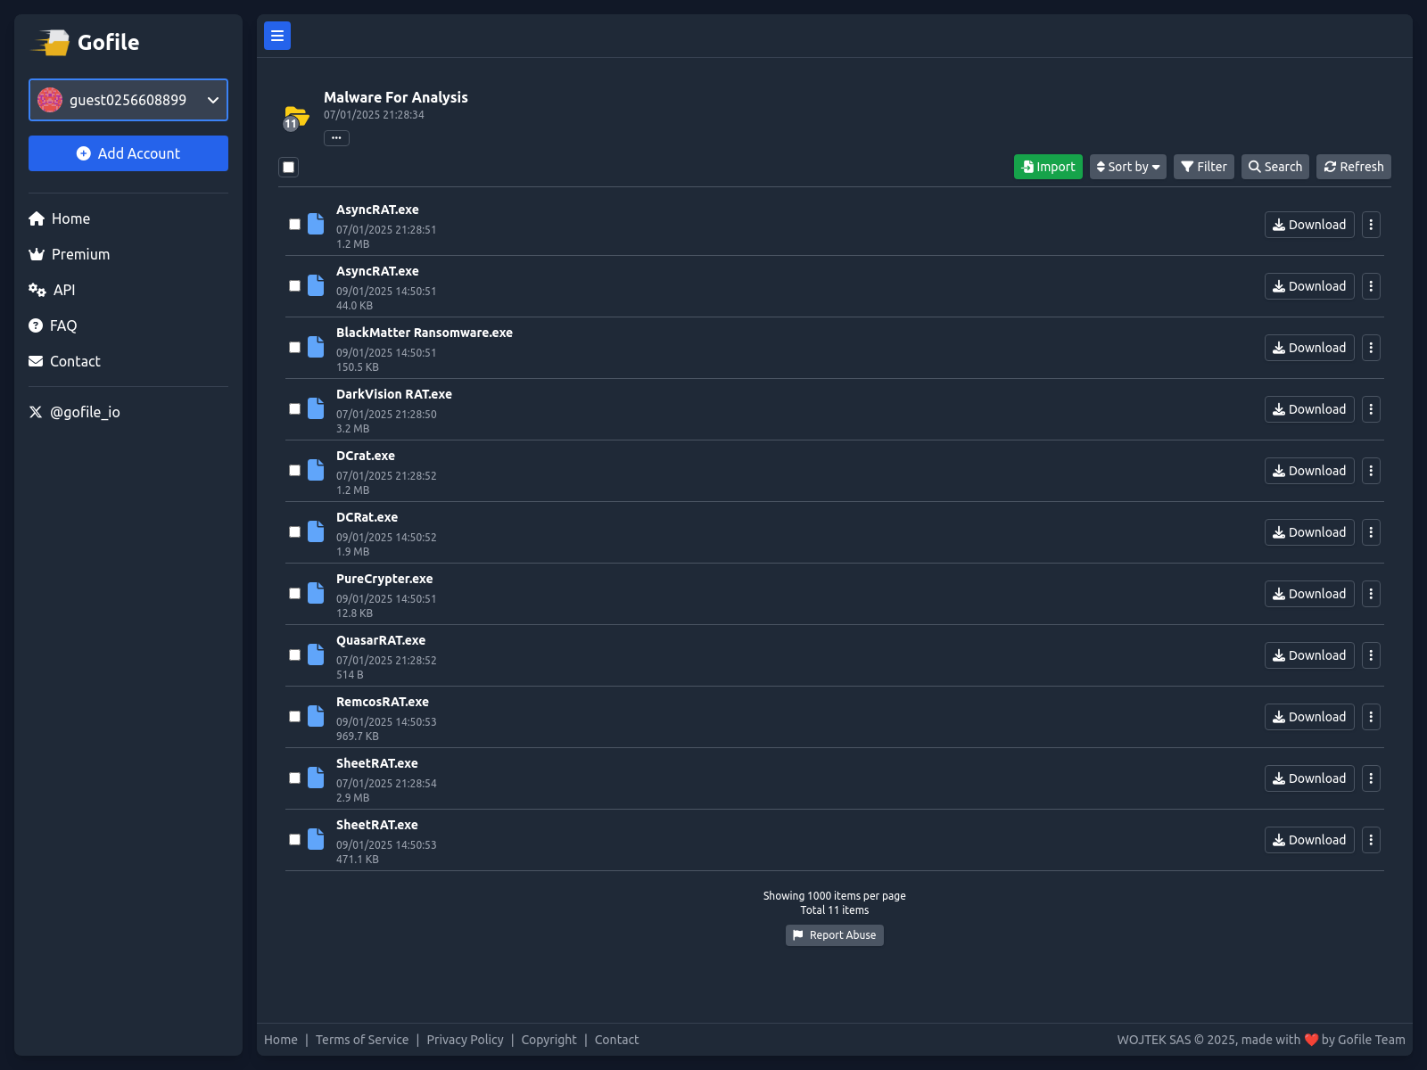Tick the checkbox for QuasarRAT.exe
1427x1070 pixels.
point(294,655)
